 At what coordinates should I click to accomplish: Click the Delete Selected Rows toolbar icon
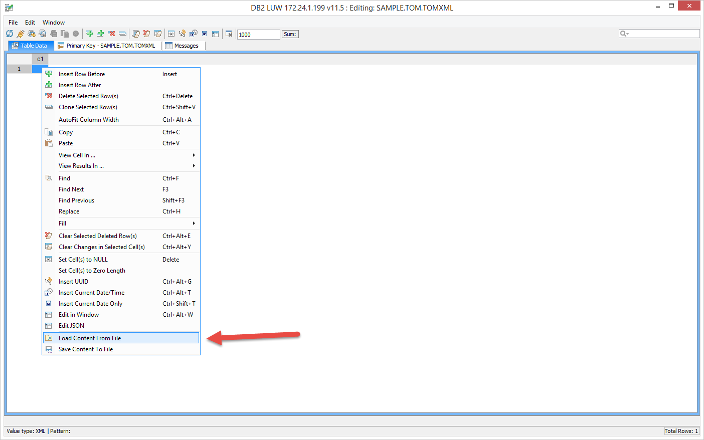point(111,34)
